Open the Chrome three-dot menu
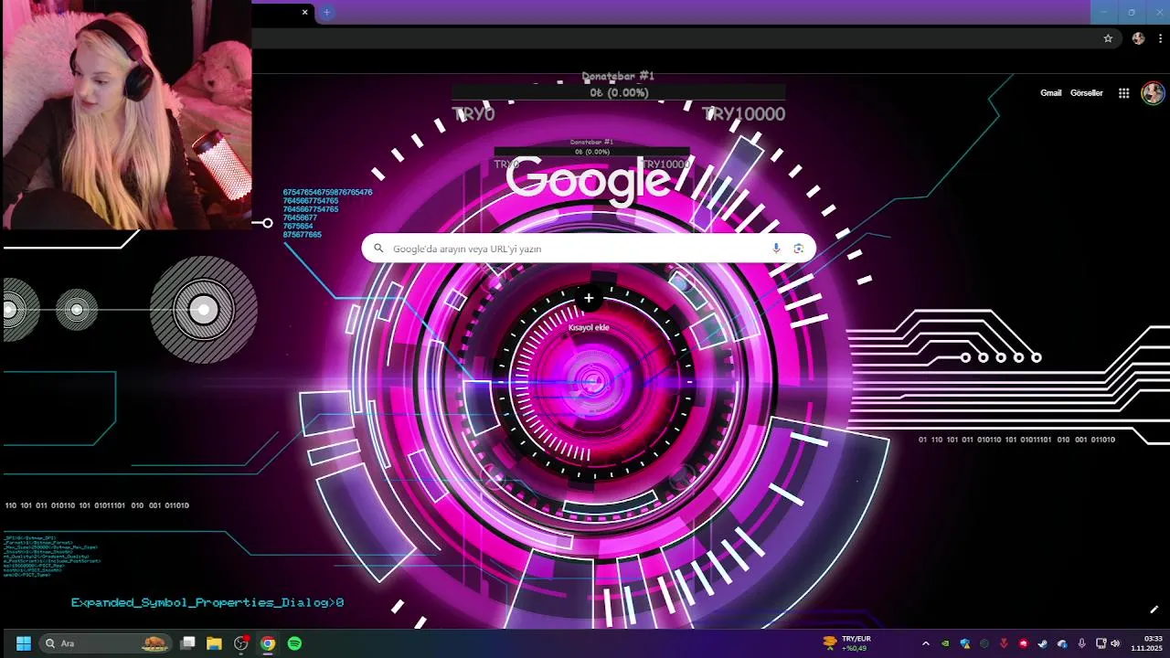The image size is (1170, 658). coord(1161,38)
